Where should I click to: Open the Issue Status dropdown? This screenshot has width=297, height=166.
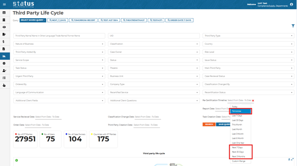248,60
